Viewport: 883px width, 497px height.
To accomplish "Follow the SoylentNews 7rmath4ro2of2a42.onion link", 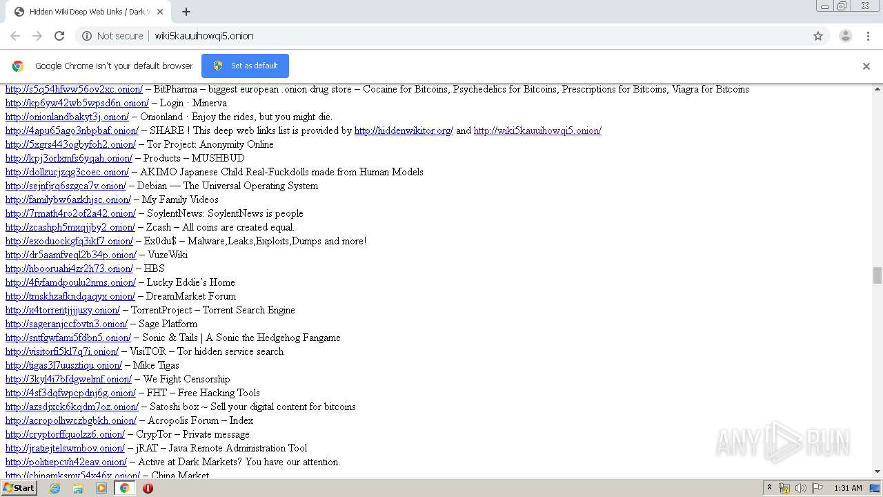I will [x=70, y=213].
